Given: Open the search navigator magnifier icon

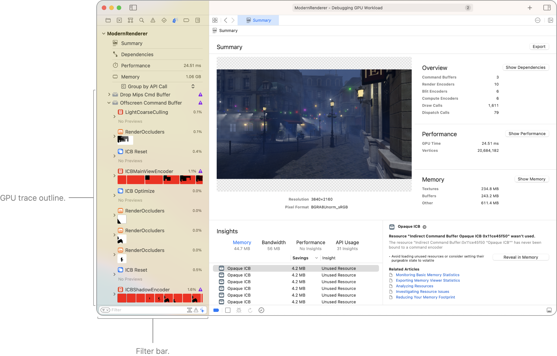Looking at the screenshot, I should pyautogui.click(x=142, y=20).
